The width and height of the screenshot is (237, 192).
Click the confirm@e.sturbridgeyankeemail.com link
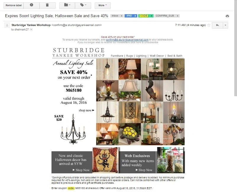[127, 40]
